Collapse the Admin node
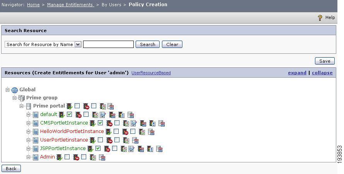344x174 pixels. click(28, 157)
